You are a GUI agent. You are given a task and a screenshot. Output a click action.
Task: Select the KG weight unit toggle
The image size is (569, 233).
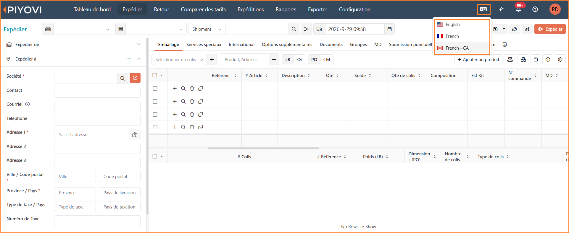point(299,59)
